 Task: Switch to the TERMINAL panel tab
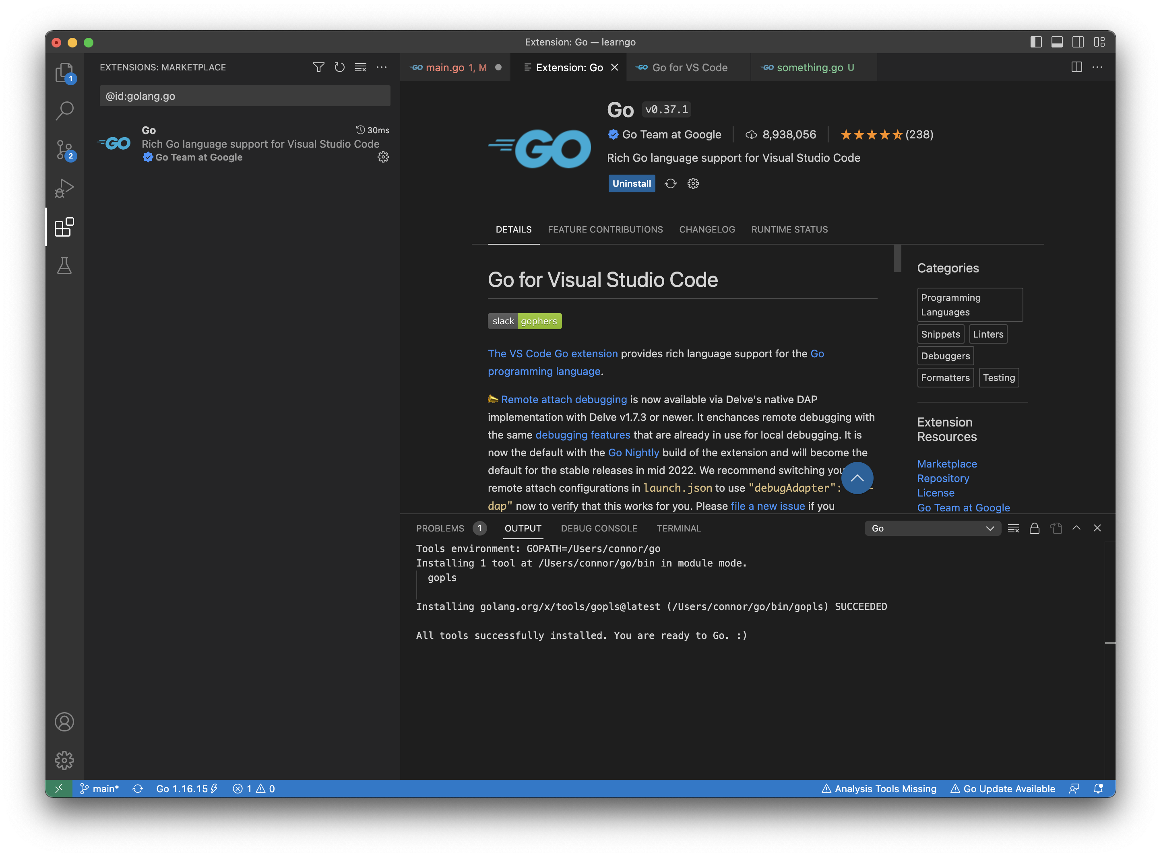coord(678,528)
